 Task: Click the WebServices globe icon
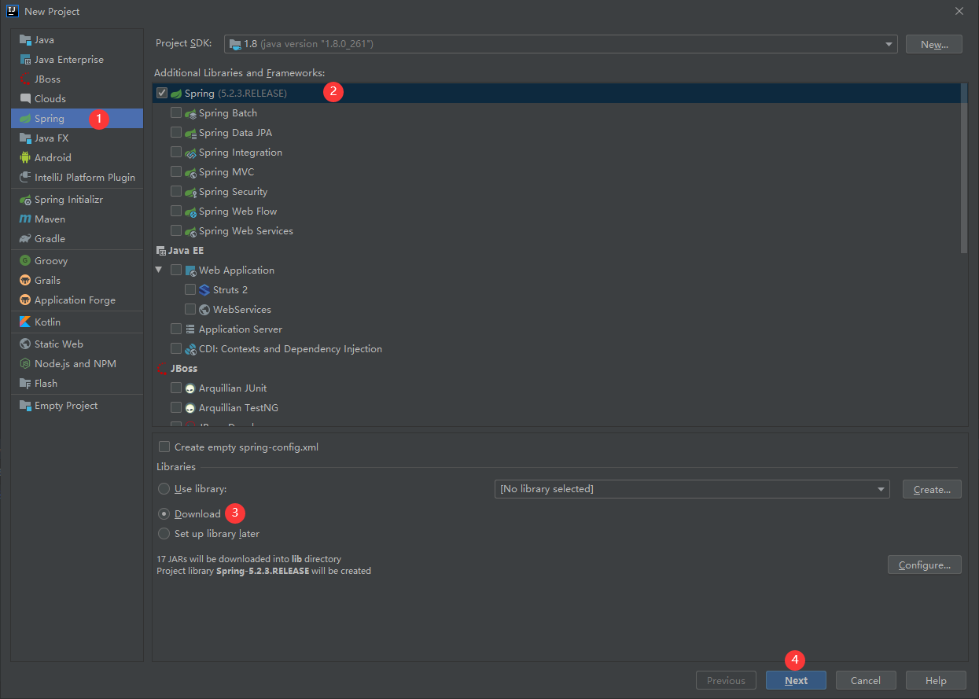tap(204, 309)
